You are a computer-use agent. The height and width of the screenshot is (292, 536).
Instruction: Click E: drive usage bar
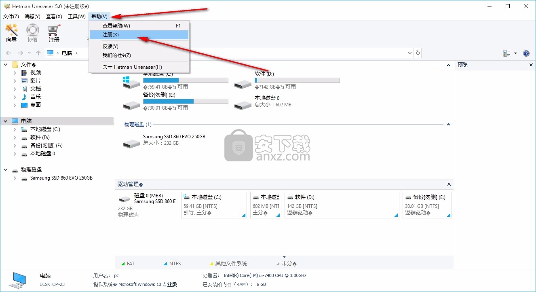[x=186, y=101]
